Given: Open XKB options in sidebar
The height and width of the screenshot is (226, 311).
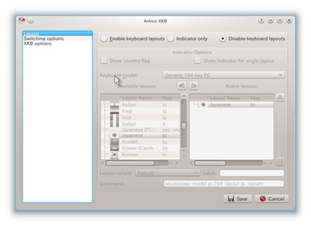Looking at the screenshot, I should [x=57, y=44].
